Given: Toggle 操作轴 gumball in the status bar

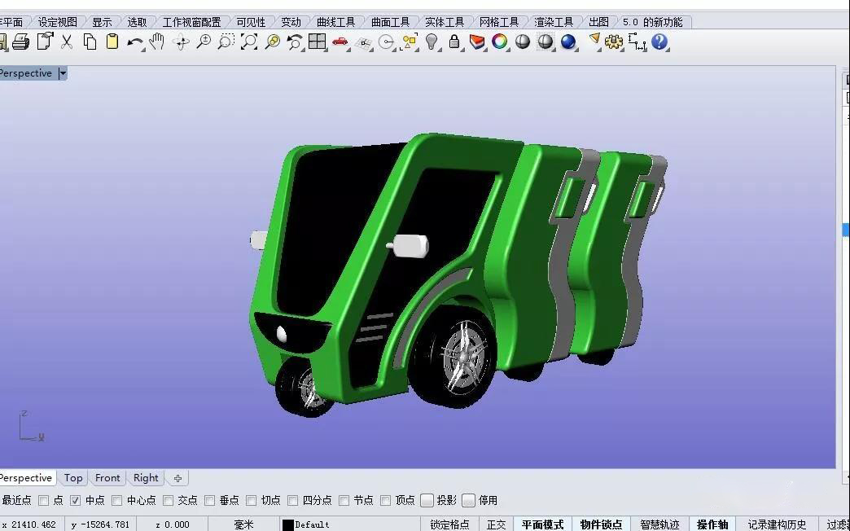Looking at the screenshot, I should pyautogui.click(x=712, y=524).
